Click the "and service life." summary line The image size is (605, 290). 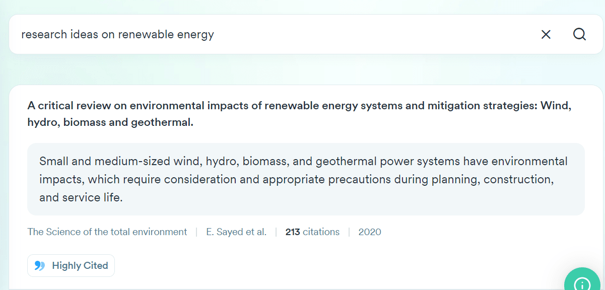pyautogui.click(x=81, y=197)
